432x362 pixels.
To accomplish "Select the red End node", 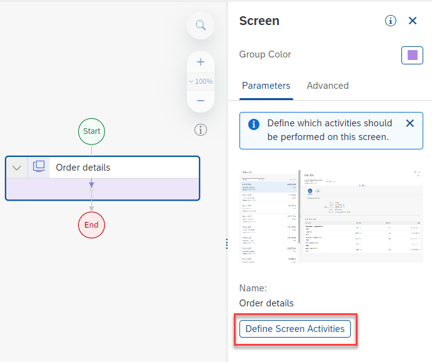I will pos(91,225).
